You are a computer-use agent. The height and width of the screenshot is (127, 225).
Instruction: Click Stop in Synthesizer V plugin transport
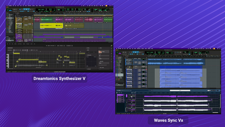[x=48, y=46]
